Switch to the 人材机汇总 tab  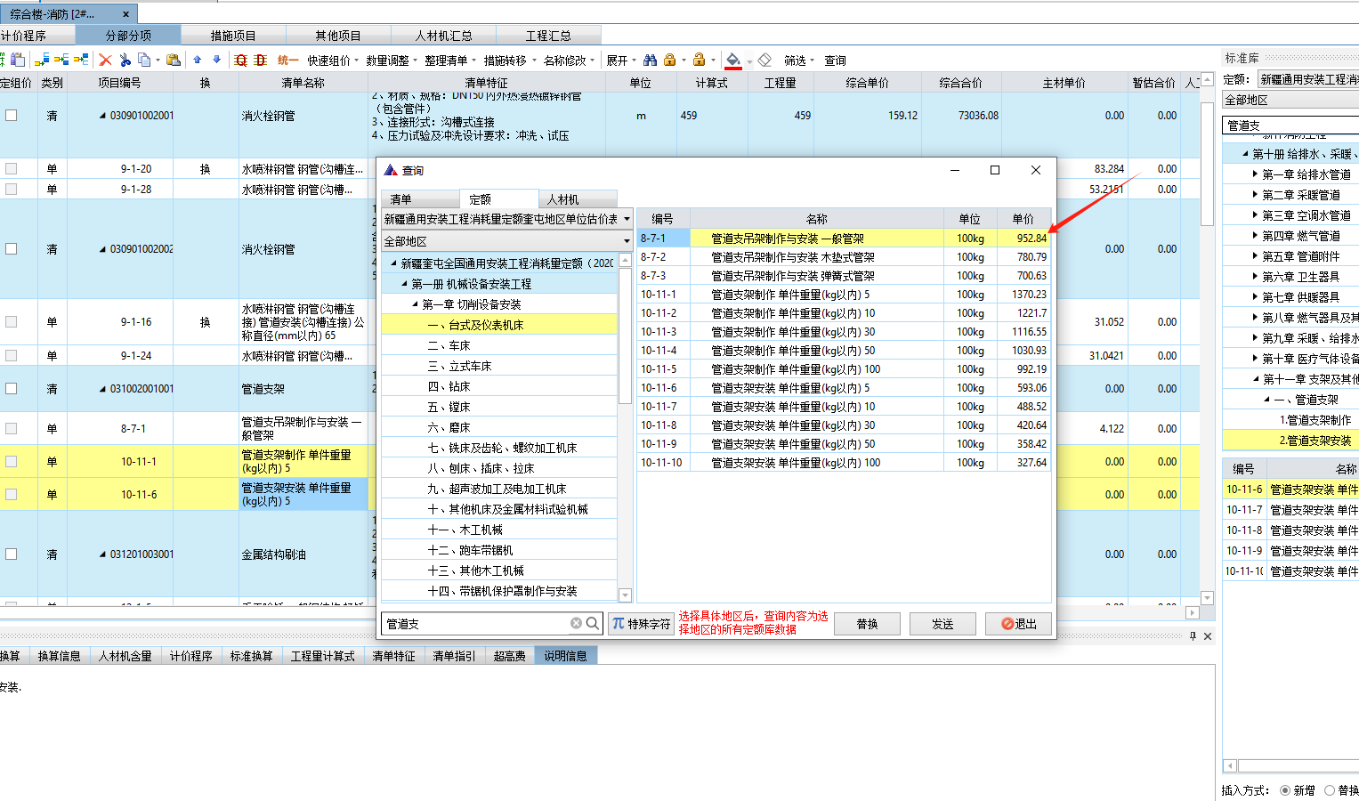coord(443,36)
